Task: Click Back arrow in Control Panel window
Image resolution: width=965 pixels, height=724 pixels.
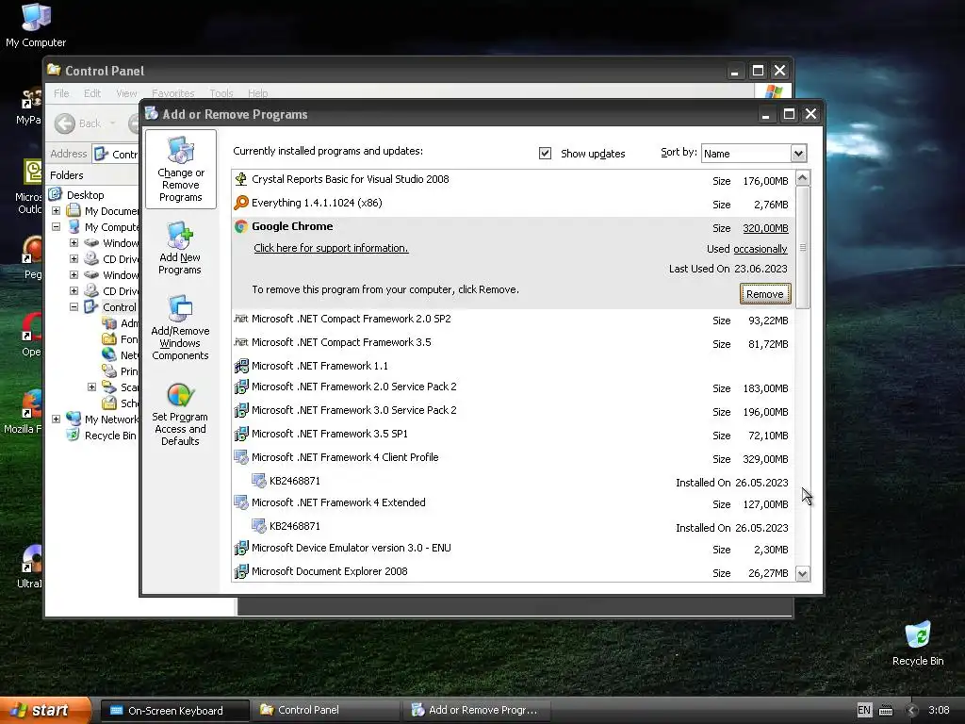Action: (65, 123)
